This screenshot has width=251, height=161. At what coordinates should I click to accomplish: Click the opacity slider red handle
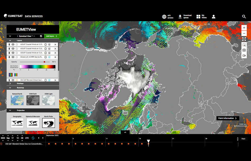click(x=44, y=62)
